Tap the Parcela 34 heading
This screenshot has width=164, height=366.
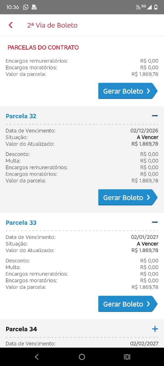(x=21, y=329)
